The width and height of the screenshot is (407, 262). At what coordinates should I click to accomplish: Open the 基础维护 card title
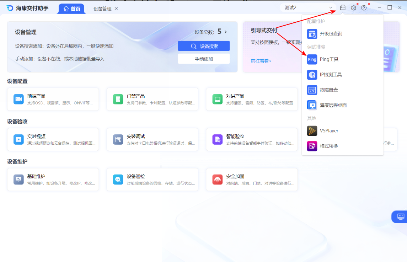tap(36, 176)
